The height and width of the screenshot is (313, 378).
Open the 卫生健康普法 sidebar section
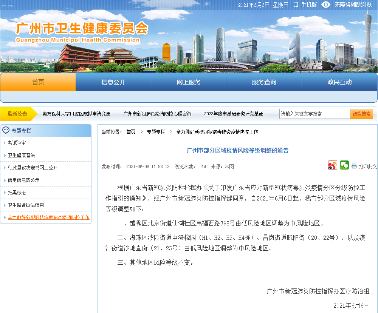point(22,155)
